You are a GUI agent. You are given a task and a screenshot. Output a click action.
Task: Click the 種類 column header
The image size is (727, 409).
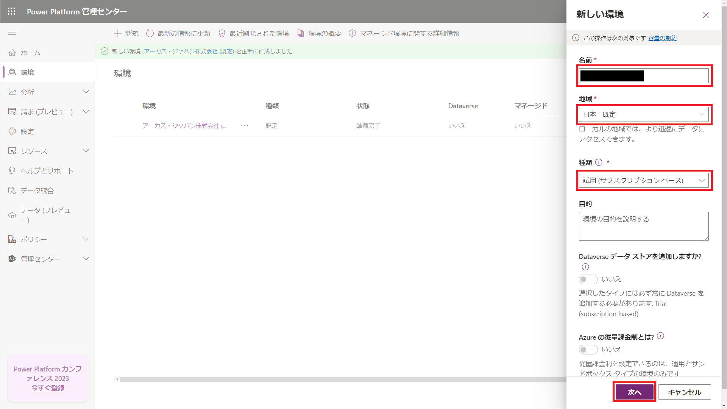click(272, 106)
